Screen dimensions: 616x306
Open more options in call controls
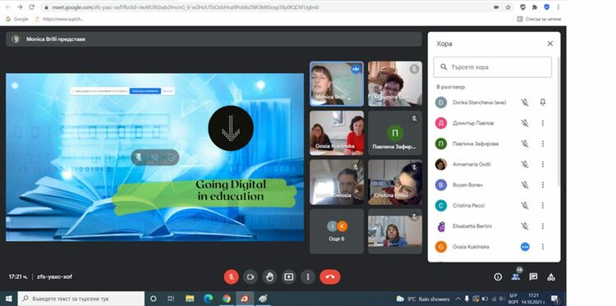308,277
